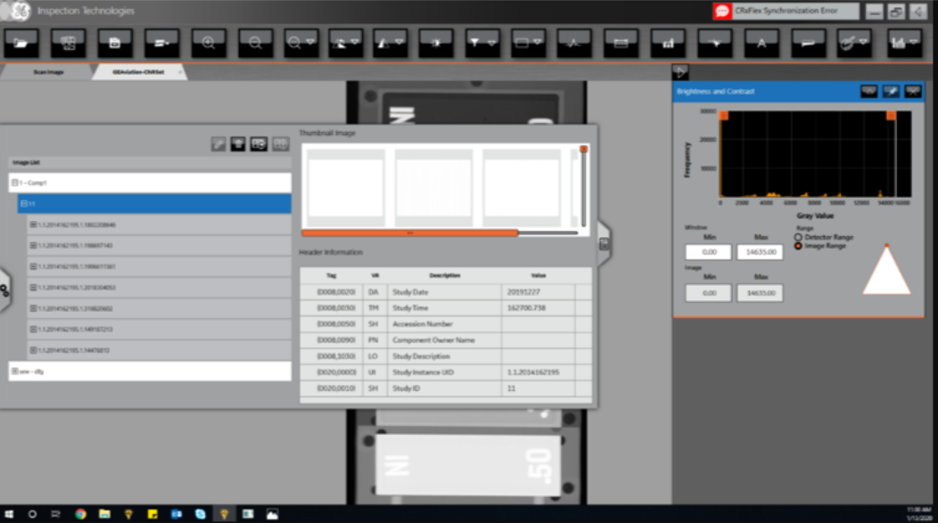Click the pencil edit icon above Image List
This screenshot has height=523, width=938.
pos(218,144)
